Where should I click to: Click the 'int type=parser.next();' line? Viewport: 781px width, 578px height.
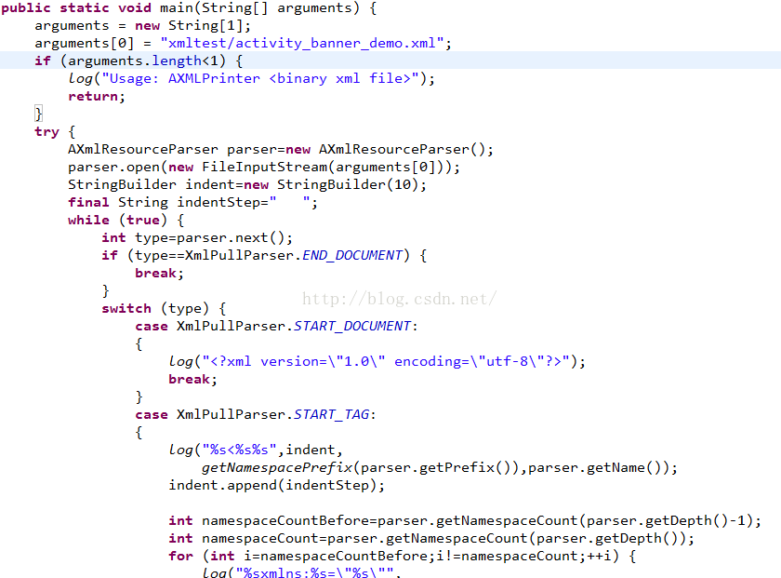coord(197,238)
